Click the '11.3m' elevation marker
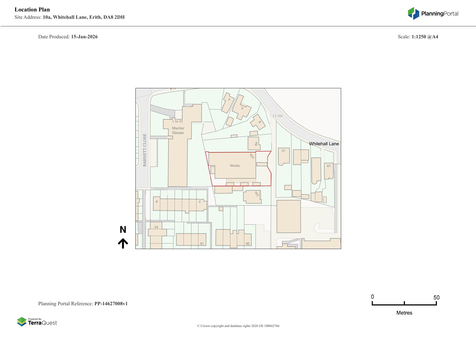 pyautogui.click(x=278, y=115)
